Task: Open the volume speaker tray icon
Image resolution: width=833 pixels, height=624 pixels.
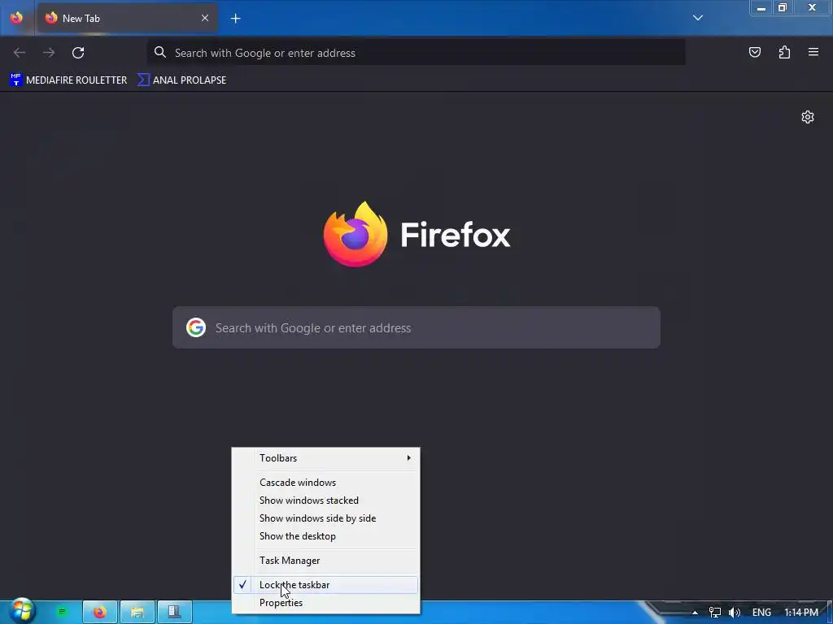Action: point(735,613)
